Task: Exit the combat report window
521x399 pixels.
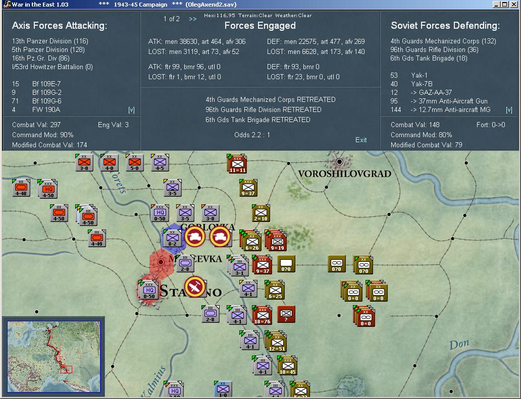Action: pos(361,140)
